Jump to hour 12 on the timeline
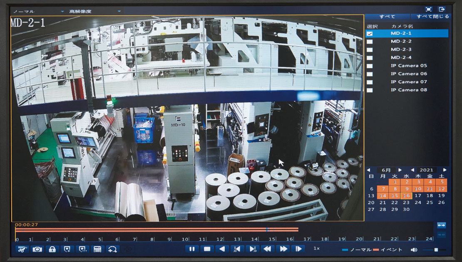The image size is (462, 262). click(x=220, y=239)
